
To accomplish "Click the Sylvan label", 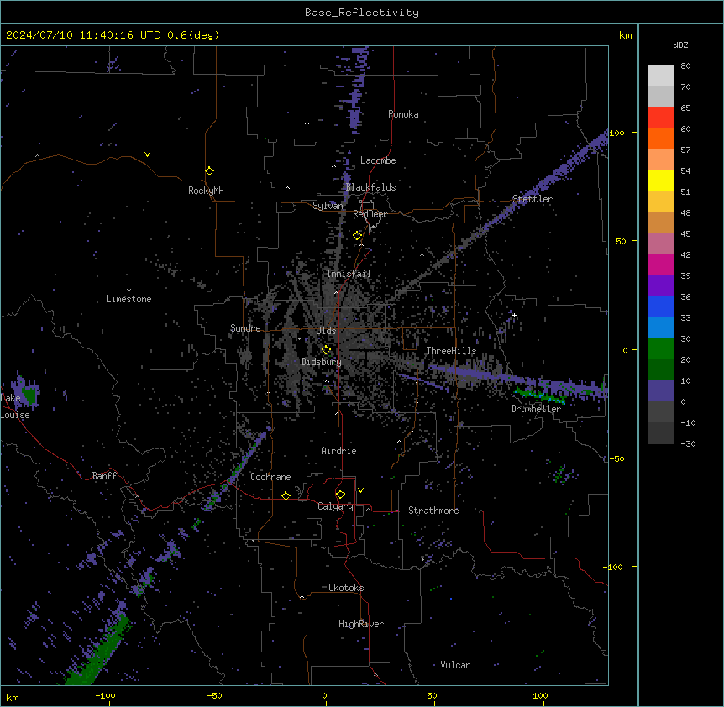I will (328, 206).
